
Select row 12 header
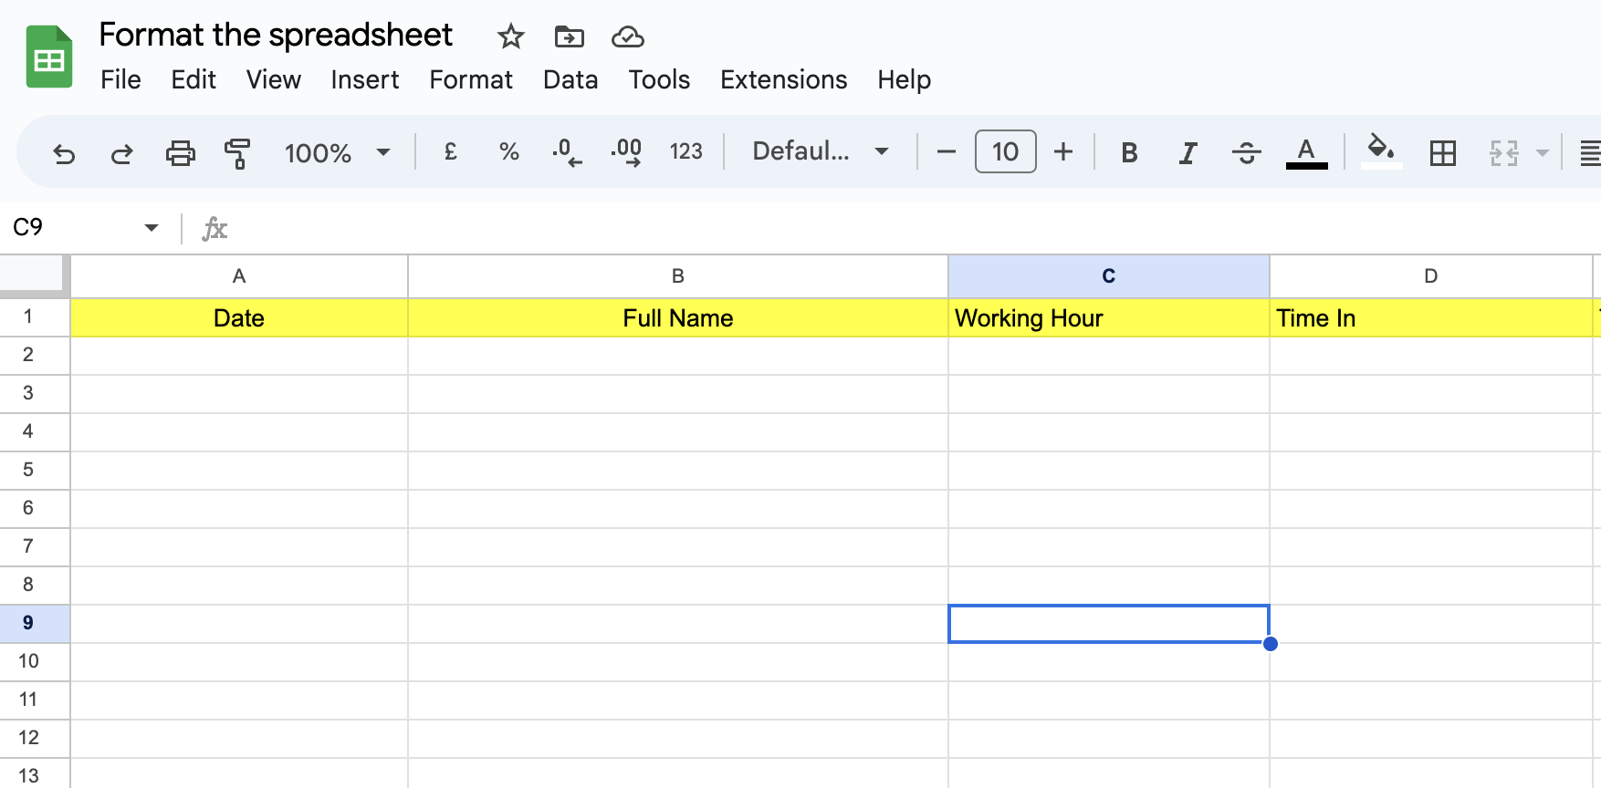(x=34, y=738)
